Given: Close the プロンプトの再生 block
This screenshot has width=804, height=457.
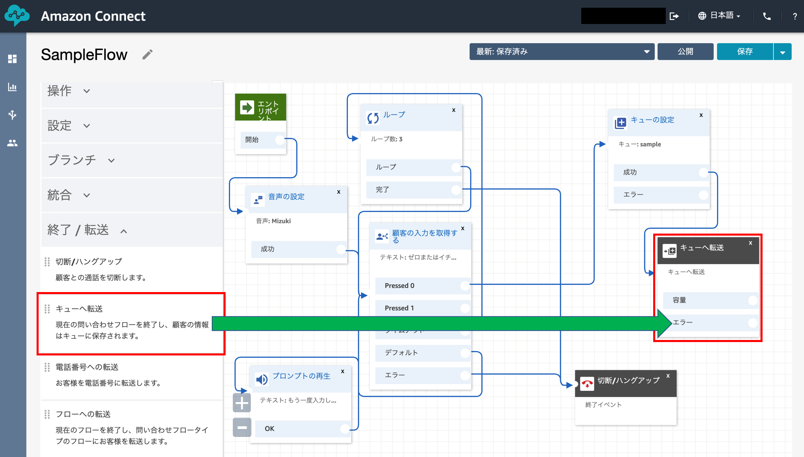Looking at the screenshot, I should [343, 371].
